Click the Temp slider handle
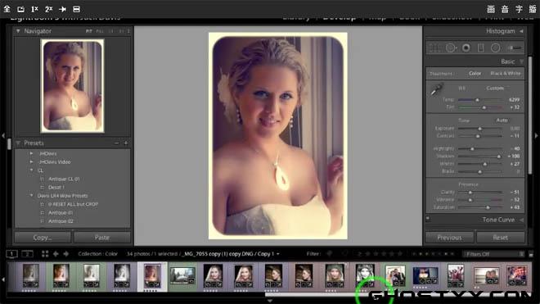 point(477,100)
